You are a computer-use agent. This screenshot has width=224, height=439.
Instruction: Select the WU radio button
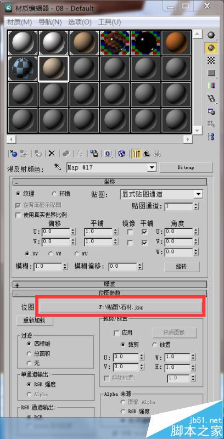pos(77,254)
